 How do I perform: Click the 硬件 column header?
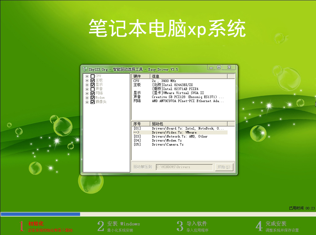coord(141,76)
